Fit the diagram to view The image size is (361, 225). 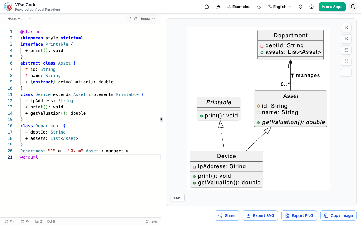(x=346, y=61)
